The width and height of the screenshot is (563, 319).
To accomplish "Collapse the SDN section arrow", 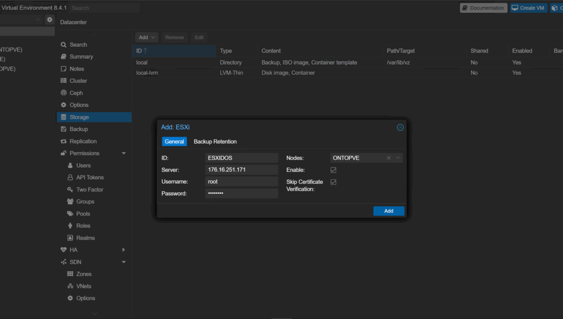I will (124, 262).
